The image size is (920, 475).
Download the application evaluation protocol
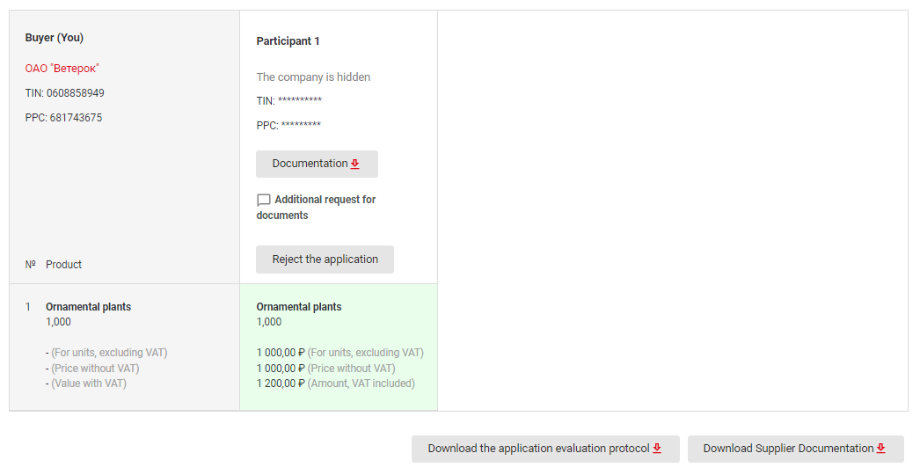point(545,449)
